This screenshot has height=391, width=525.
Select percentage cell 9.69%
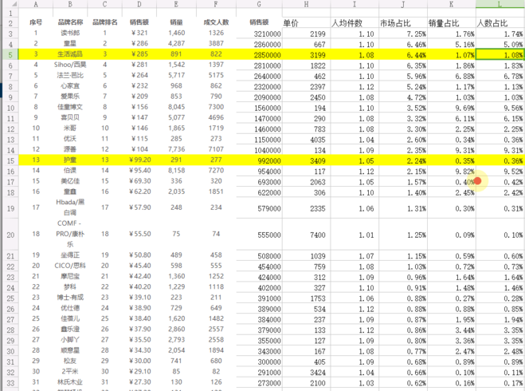click(452, 108)
